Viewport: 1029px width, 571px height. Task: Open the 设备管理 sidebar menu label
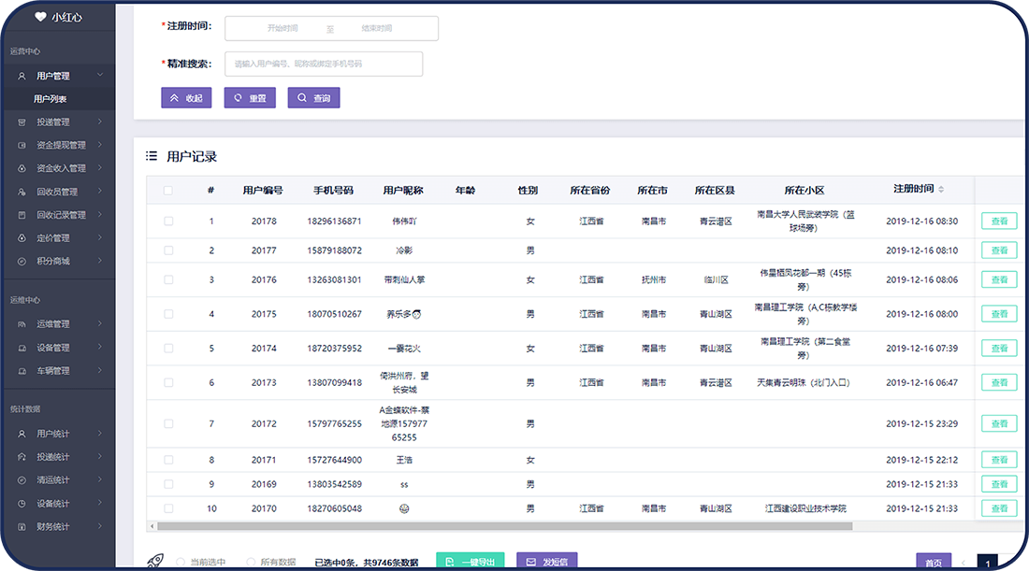click(53, 348)
